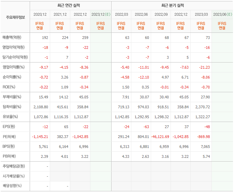Screen dimensions: 234x192
Task: Select the PER value -869.98
Action: coord(204,137)
